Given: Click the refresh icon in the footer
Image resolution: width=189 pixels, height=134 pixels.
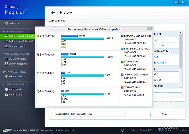Looking at the screenshot, I should tap(123, 130).
